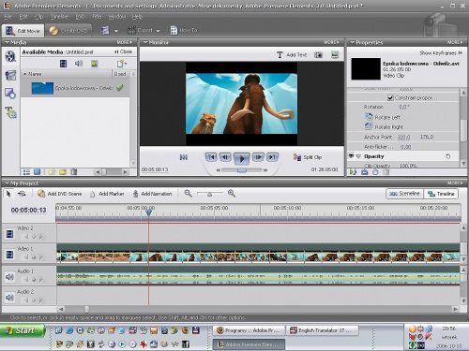Click Add Narration microphone button

(152, 194)
